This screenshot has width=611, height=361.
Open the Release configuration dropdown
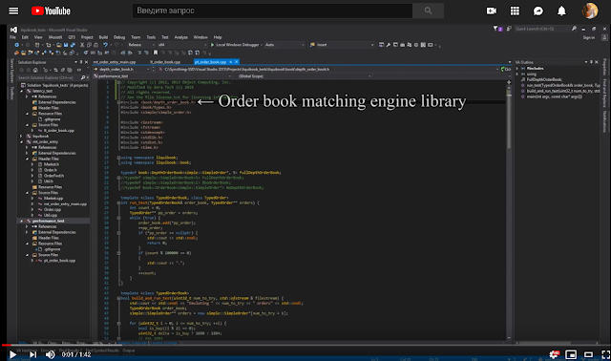coord(140,45)
